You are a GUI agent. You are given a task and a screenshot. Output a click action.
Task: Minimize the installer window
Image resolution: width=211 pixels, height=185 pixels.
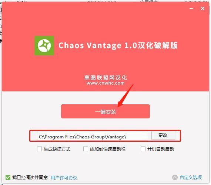[191, 9]
